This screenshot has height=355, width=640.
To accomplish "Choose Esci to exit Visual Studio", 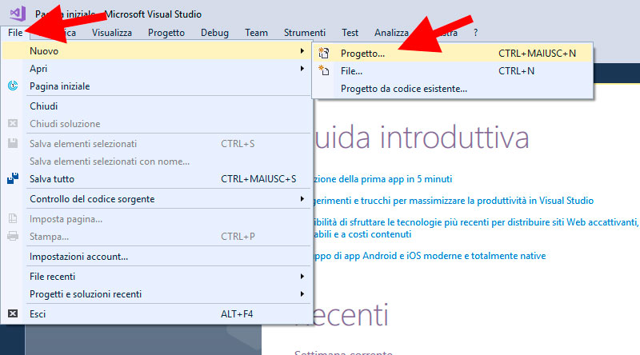I will (157, 313).
